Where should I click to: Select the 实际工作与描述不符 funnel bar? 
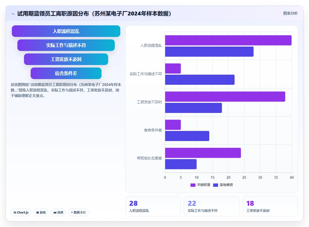coord(66,45)
